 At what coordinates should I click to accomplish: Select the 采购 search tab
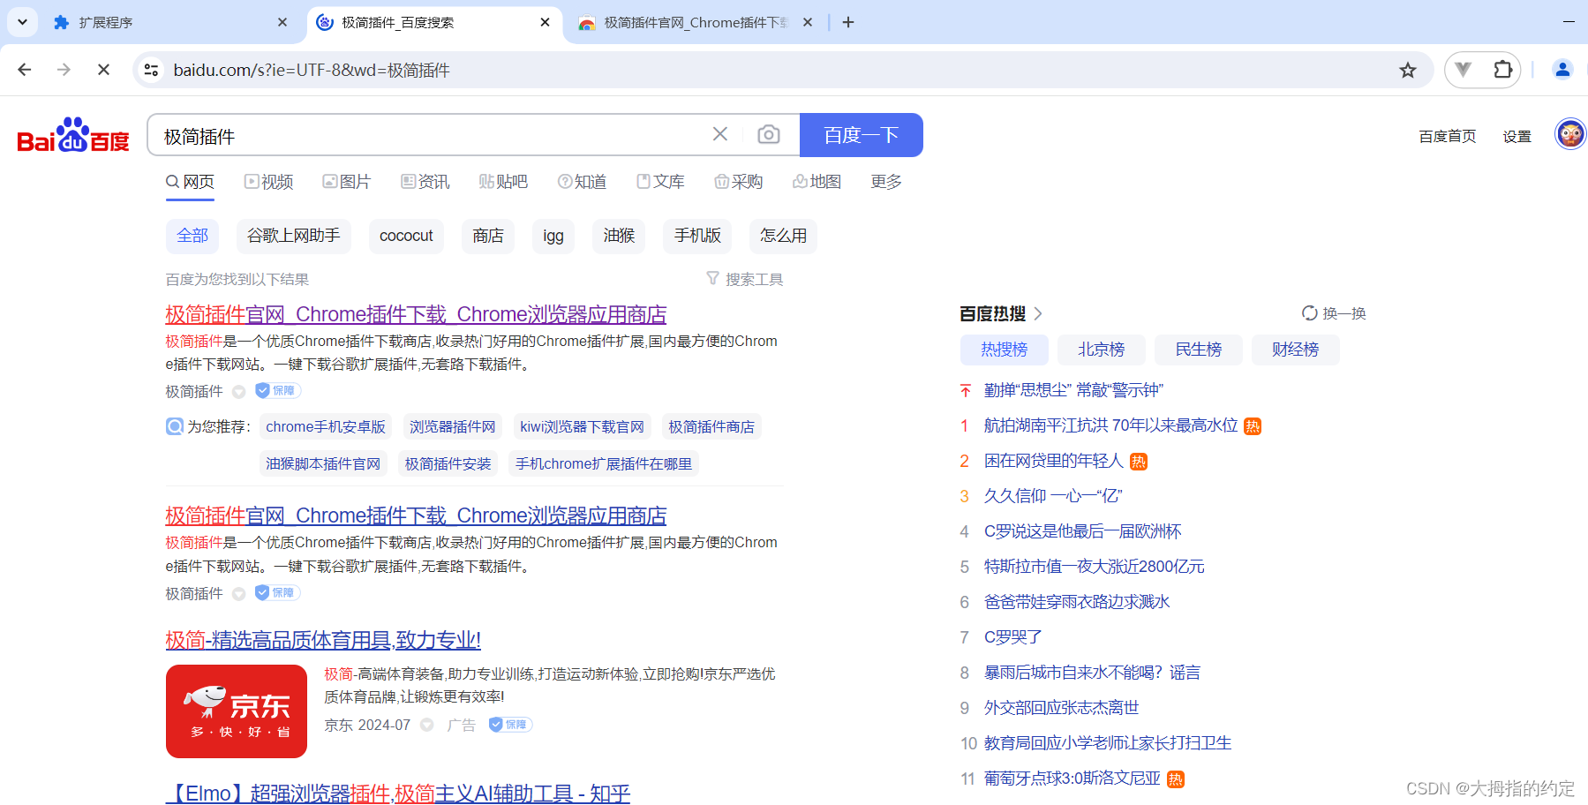738,182
